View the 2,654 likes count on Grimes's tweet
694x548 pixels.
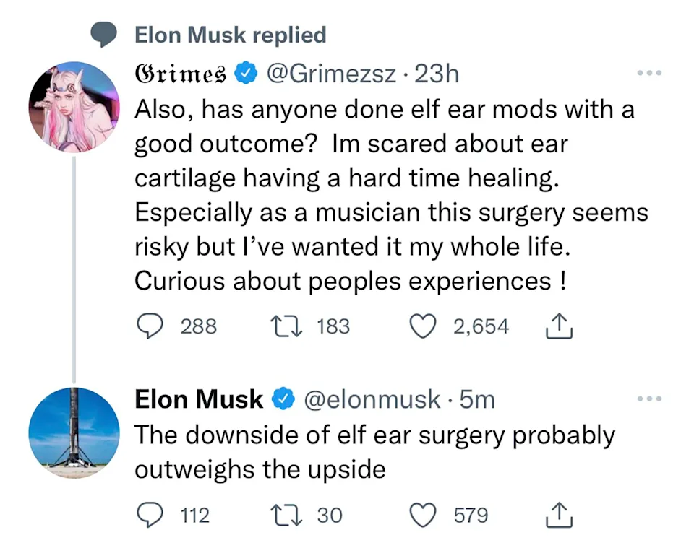click(x=481, y=326)
